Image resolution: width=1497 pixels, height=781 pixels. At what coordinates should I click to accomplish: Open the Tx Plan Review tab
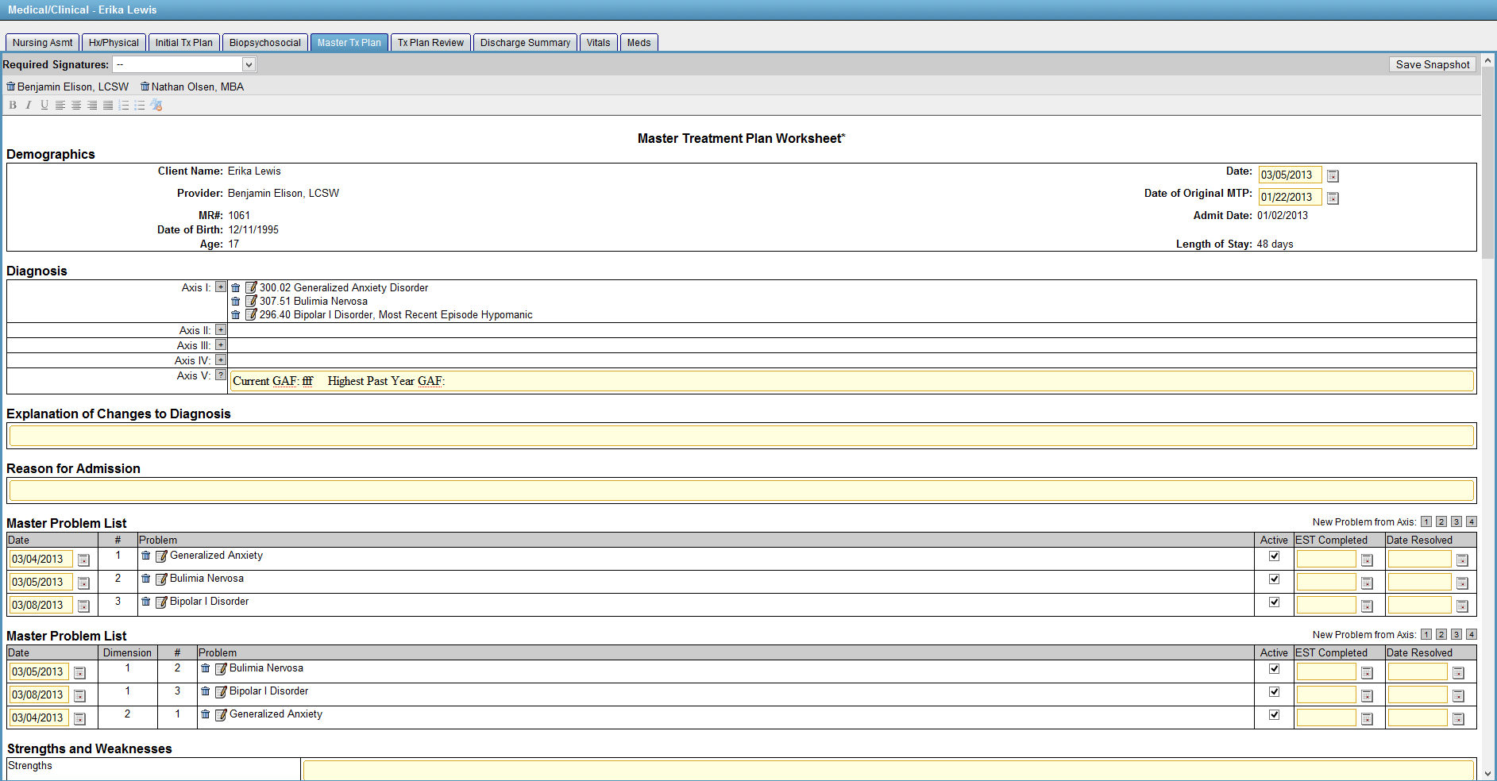(x=430, y=43)
